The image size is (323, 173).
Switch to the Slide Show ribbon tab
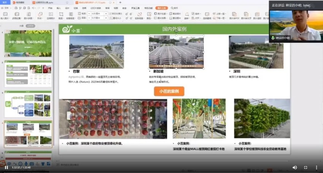pyautogui.click(x=96, y=8)
